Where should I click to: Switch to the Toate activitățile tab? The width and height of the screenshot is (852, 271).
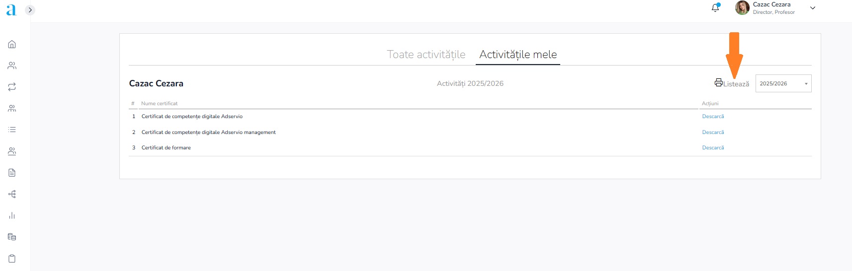[x=426, y=55]
